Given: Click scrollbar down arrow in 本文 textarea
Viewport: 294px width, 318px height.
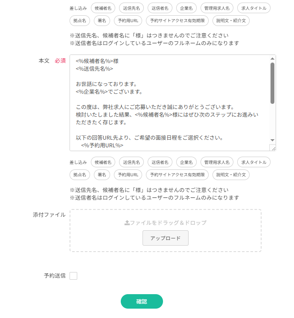Looking at the screenshot, I should pos(272,140).
